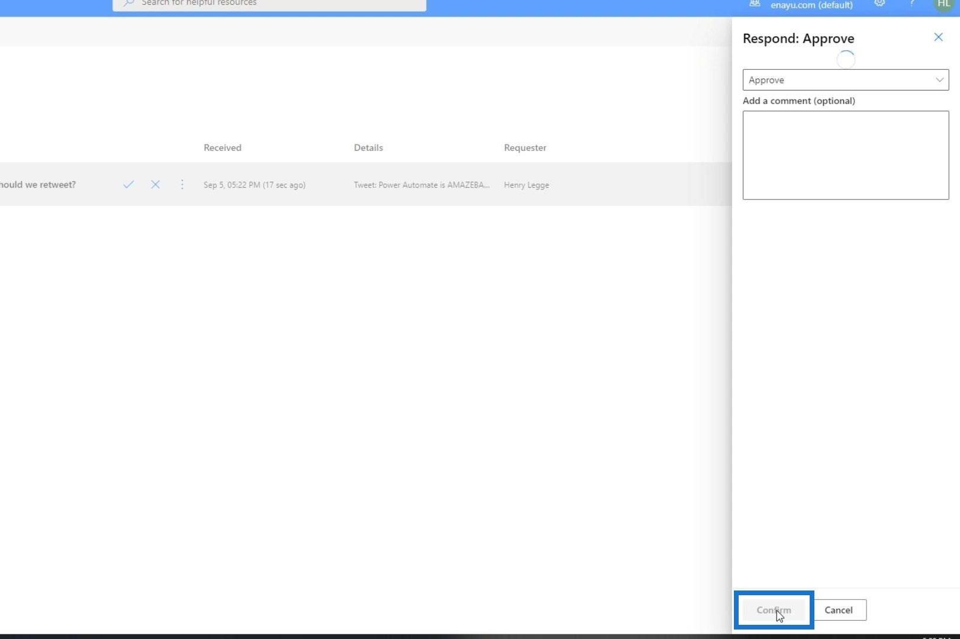Select the enayu.com (default) environment
960x639 pixels.
pyautogui.click(x=811, y=5)
